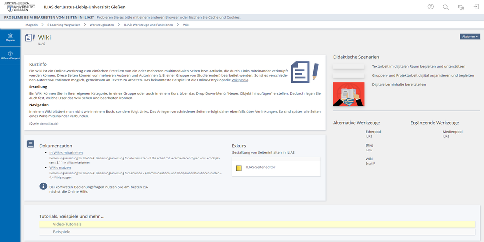Click the Wiki page title icon
Image resolution: width=484 pixels, height=242 pixels.
[30, 38]
